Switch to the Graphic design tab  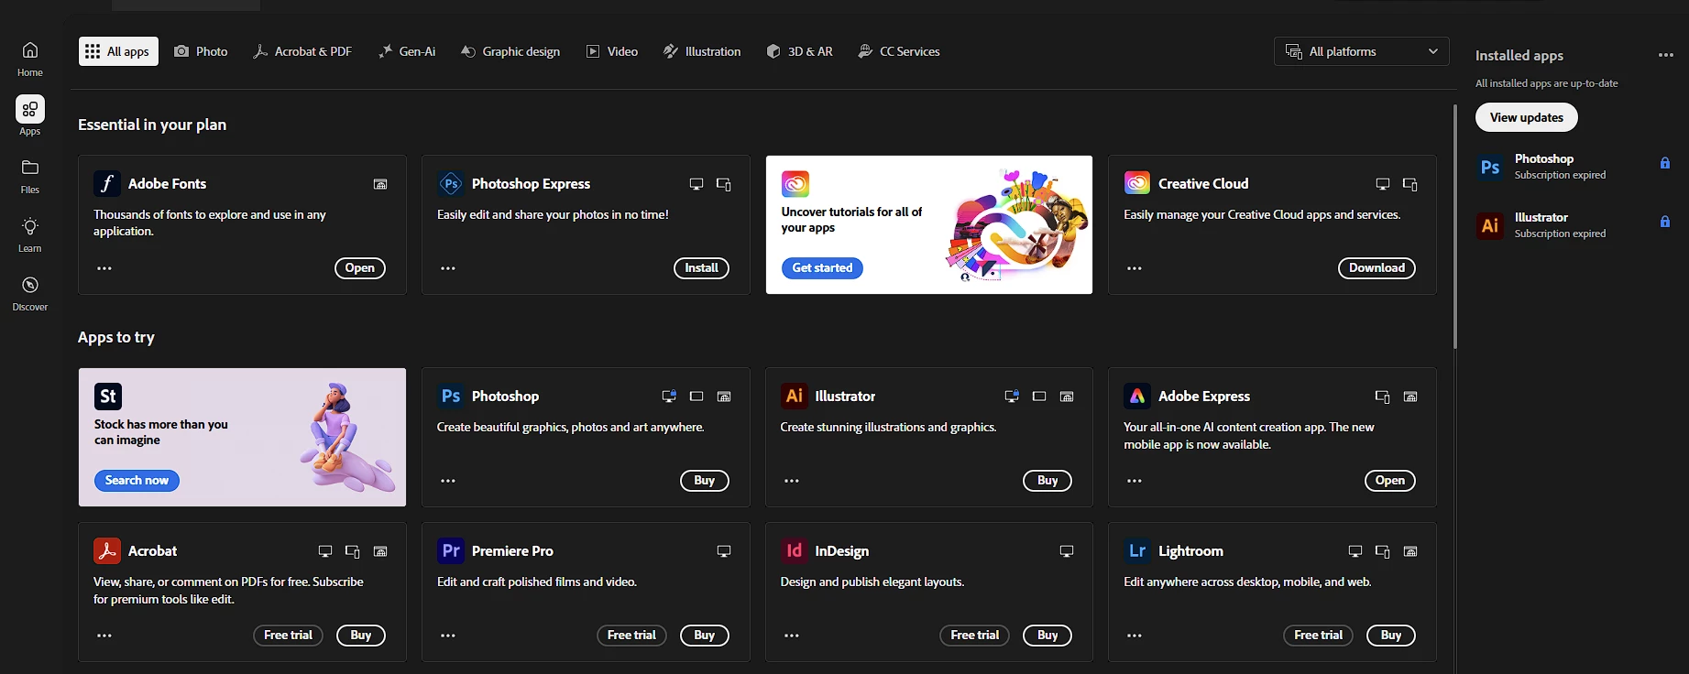(510, 51)
